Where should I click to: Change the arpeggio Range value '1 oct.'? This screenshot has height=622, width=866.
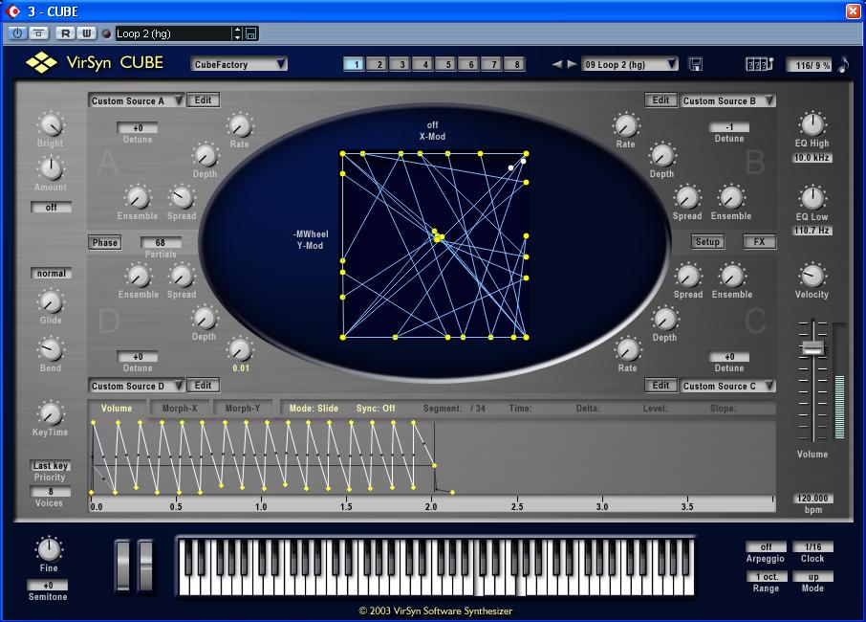(x=766, y=577)
